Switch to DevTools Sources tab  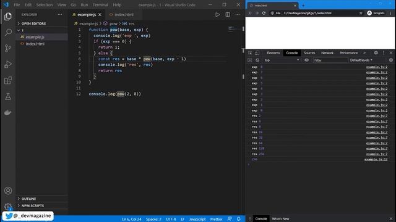[309, 53]
